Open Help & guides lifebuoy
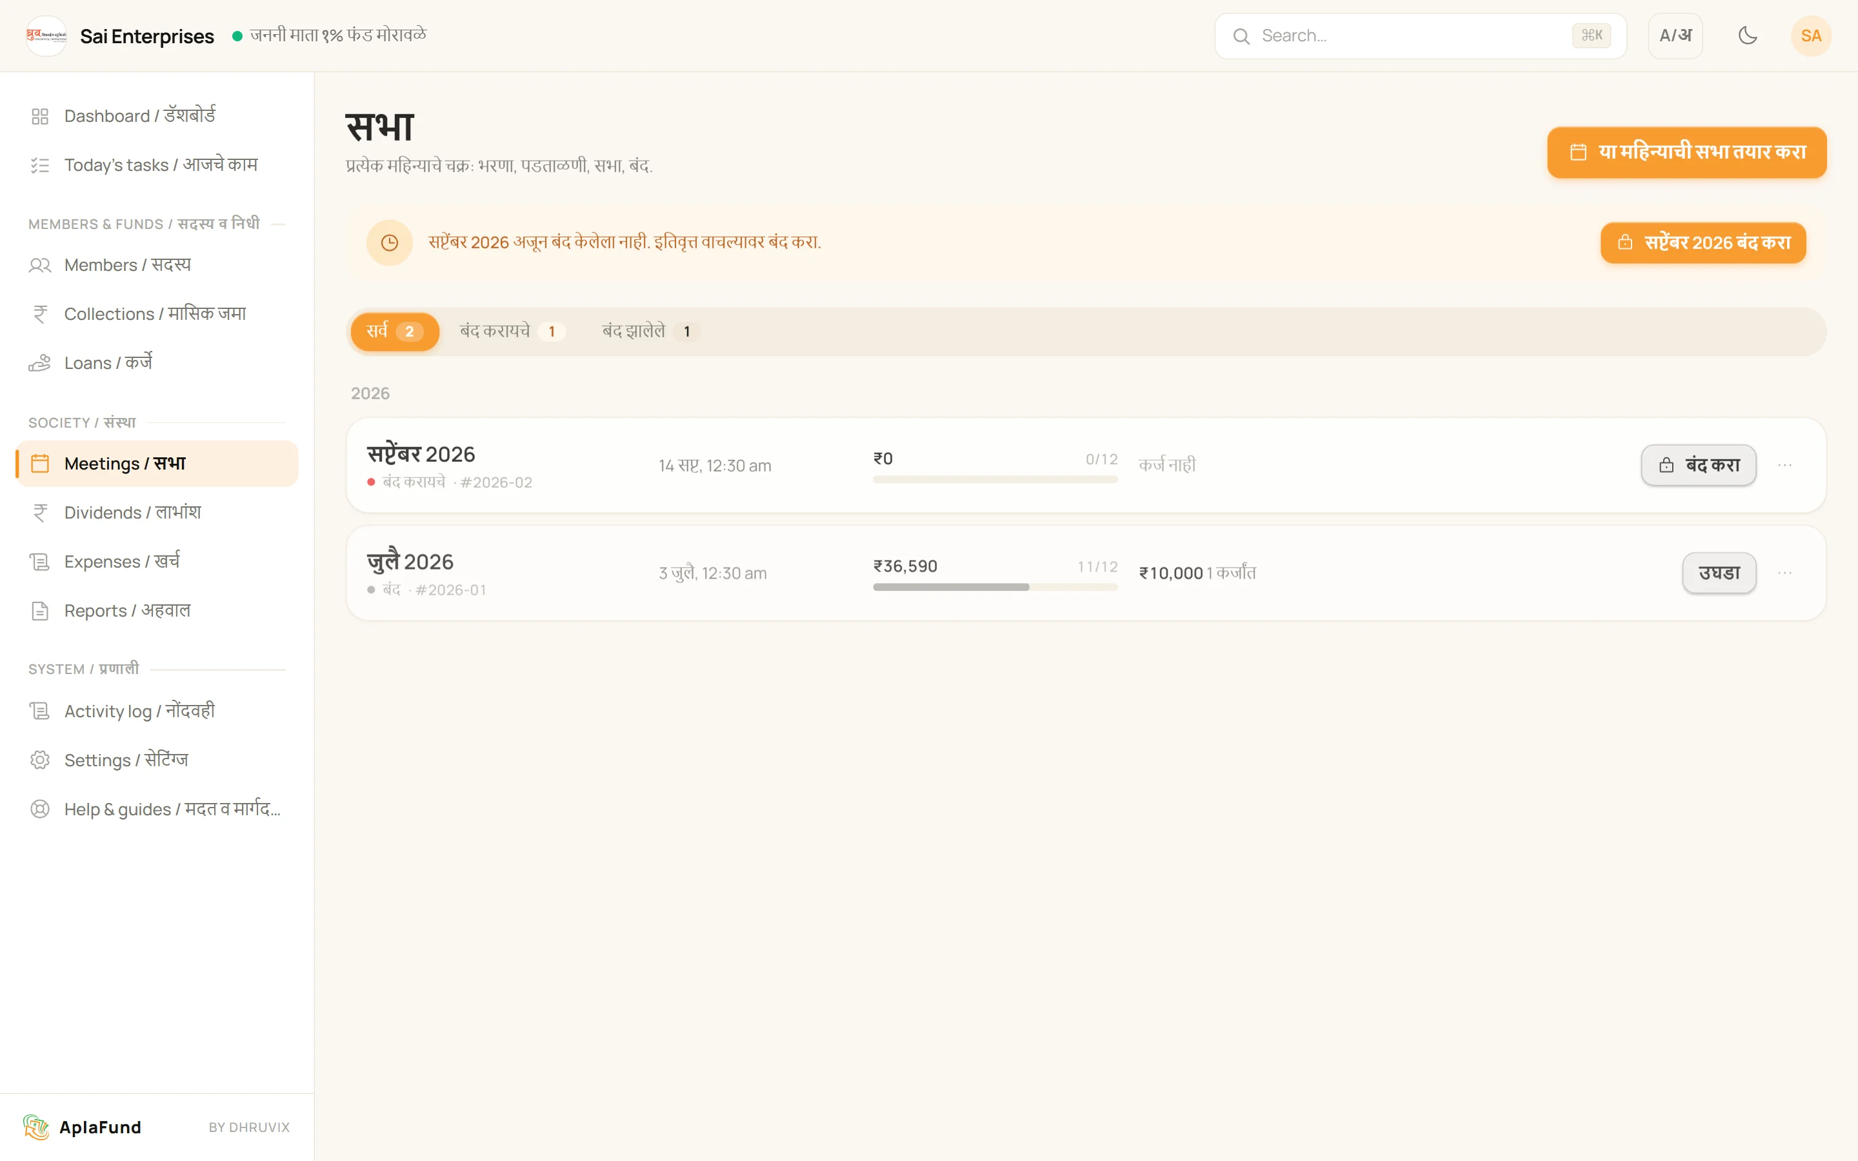Screen dimensions: 1858x1161 (x=40, y=809)
